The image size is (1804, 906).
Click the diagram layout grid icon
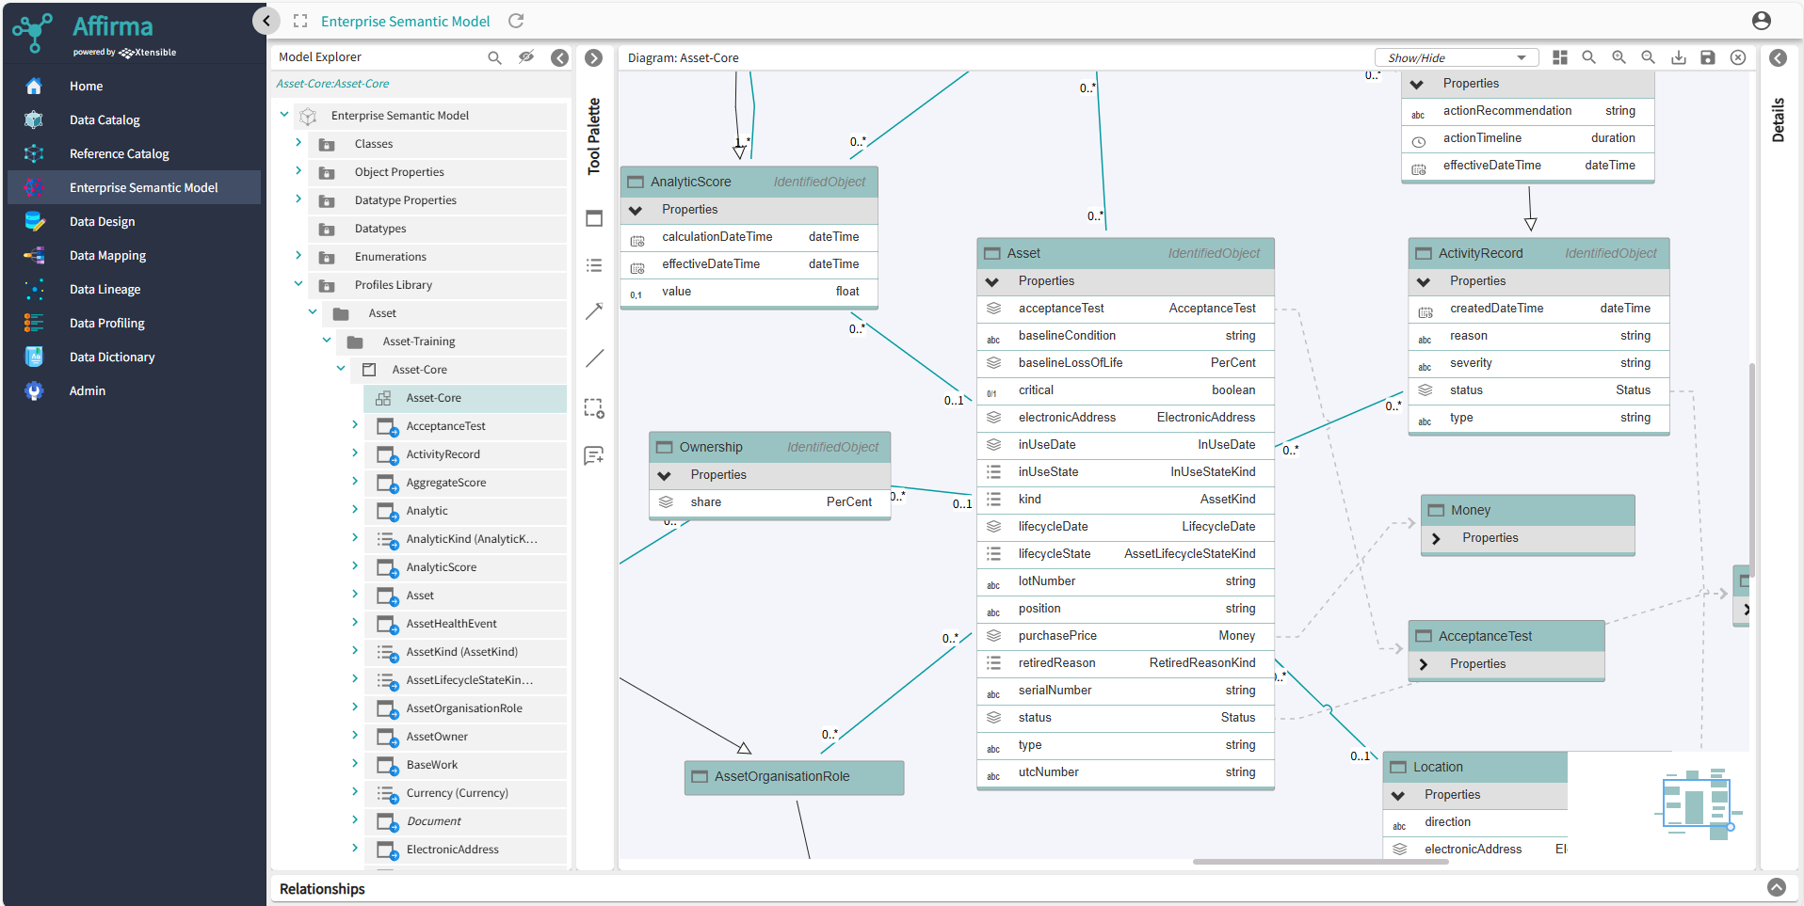click(1560, 57)
